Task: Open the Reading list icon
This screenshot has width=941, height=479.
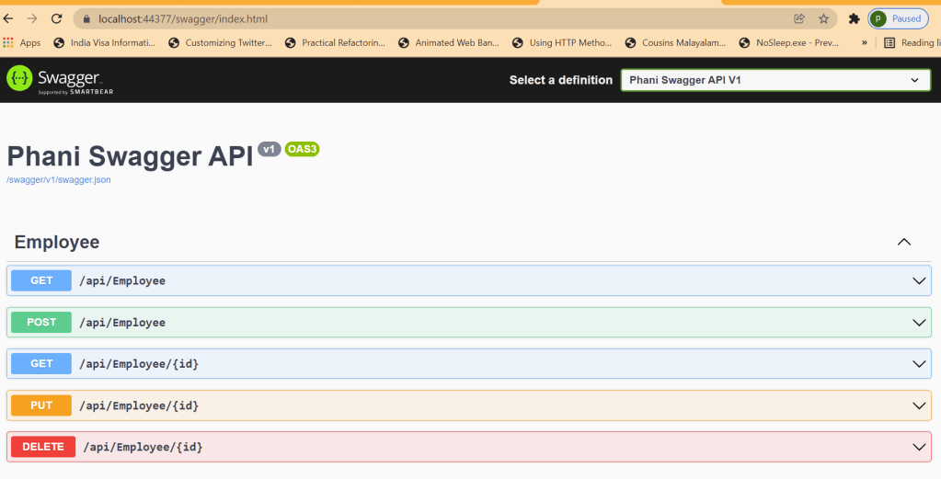Action: [889, 42]
